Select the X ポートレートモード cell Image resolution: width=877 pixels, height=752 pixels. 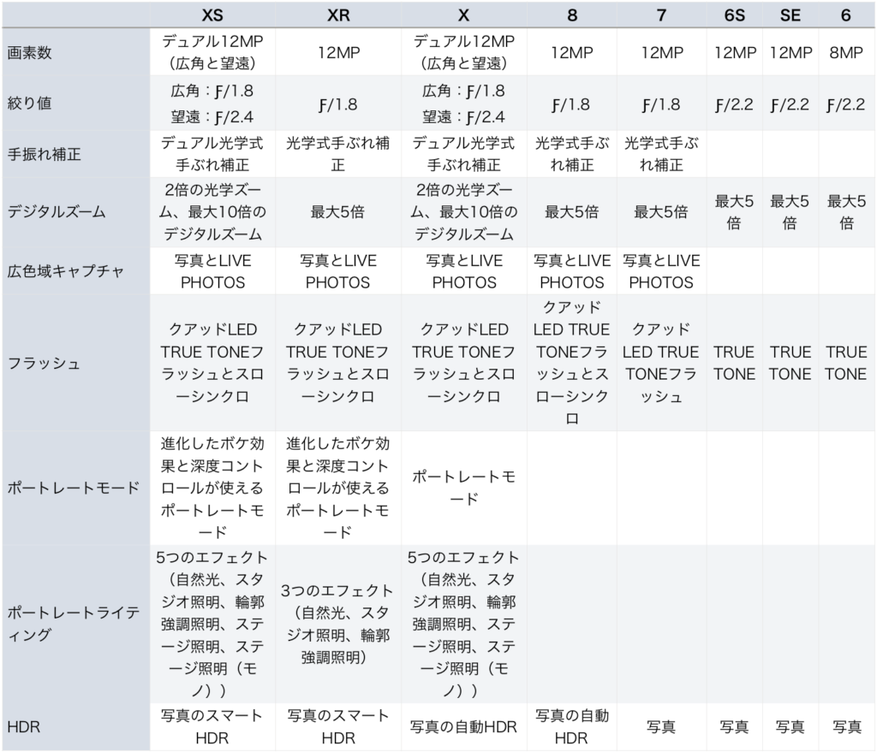pyautogui.click(x=463, y=488)
